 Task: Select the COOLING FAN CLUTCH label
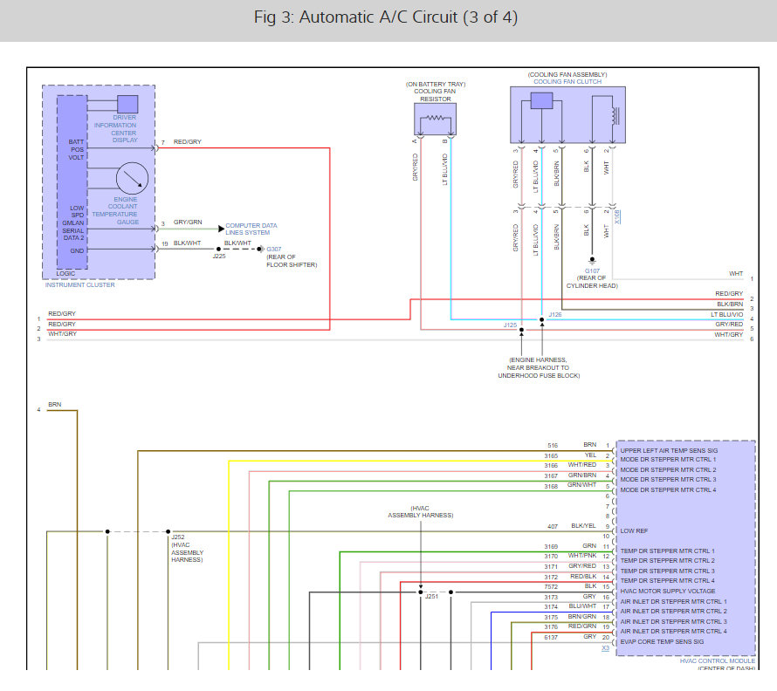tap(567, 82)
